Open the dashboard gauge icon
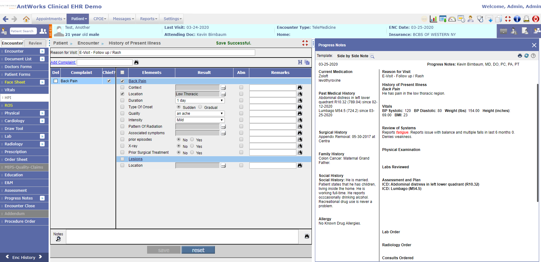Viewport: 541px width, 262px height. (x=452, y=19)
